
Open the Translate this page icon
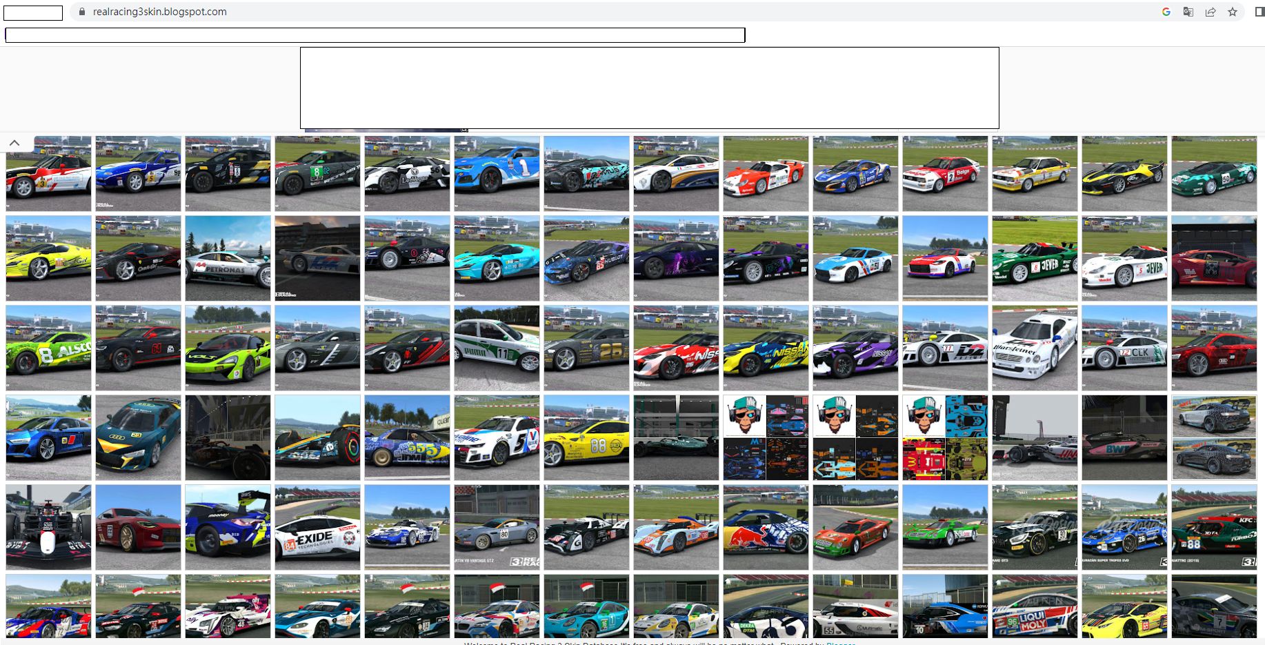tap(1188, 12)
